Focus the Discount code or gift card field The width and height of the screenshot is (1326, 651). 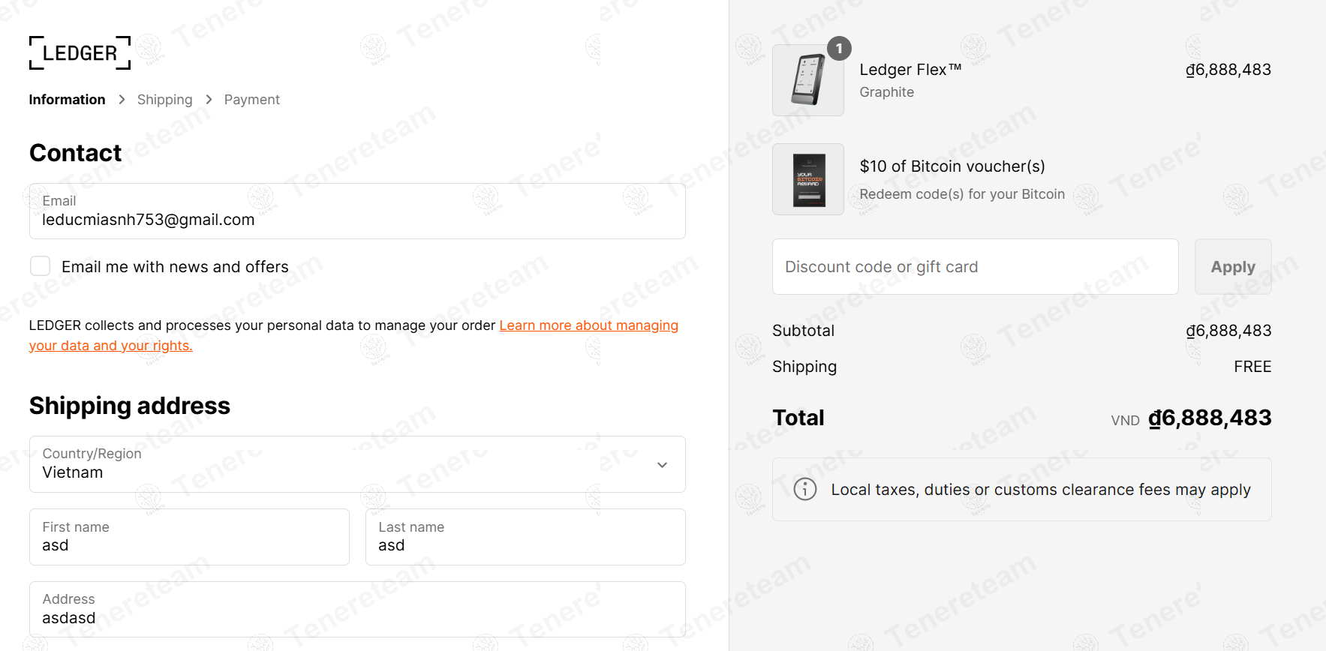point(975,267)
